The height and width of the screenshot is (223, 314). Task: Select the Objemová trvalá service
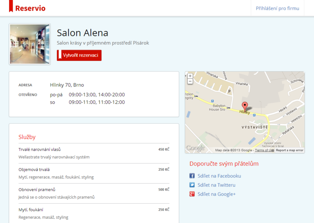(x=34, y=169)
